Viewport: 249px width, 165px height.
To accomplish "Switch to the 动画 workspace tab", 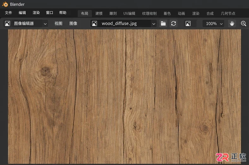I will click(x=181, y=14).
